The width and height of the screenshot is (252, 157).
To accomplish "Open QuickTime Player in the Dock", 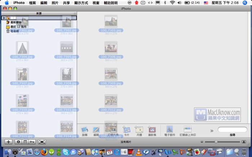I will pyautogui.click(x=117, y=152).
